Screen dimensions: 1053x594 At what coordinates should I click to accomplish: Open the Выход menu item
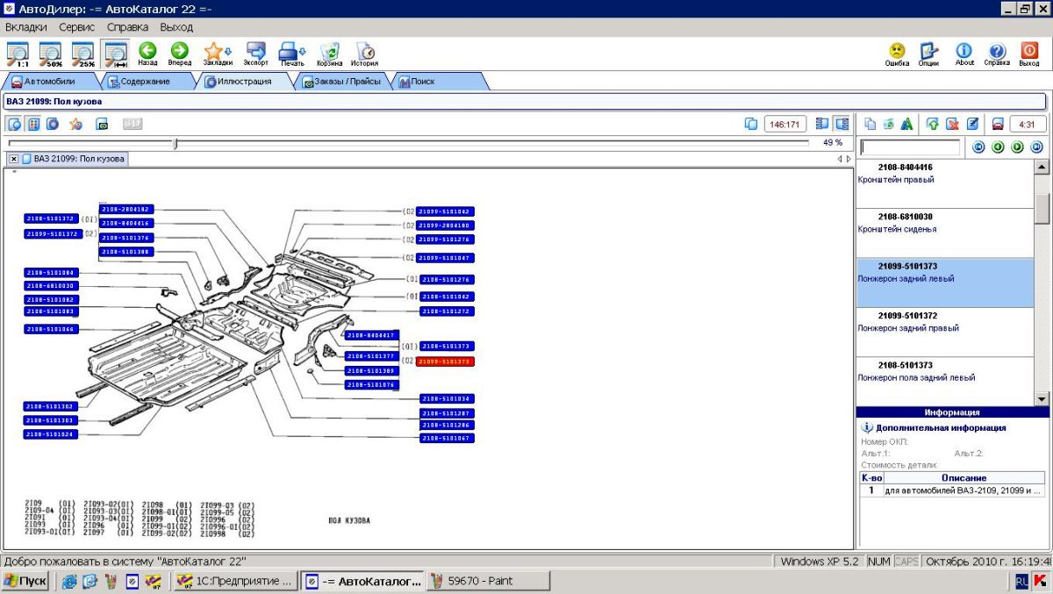click(176, 27)
